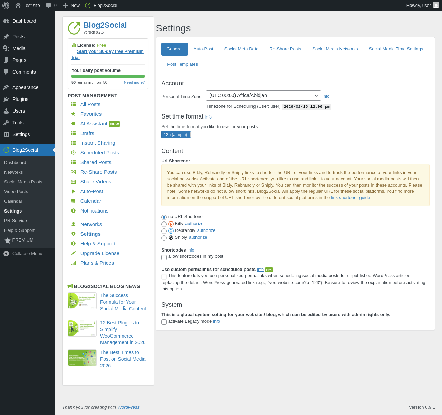Viewport: 442px width, 415px height.
Task: Click the Share Videos film icon
Action: [73, 182]
